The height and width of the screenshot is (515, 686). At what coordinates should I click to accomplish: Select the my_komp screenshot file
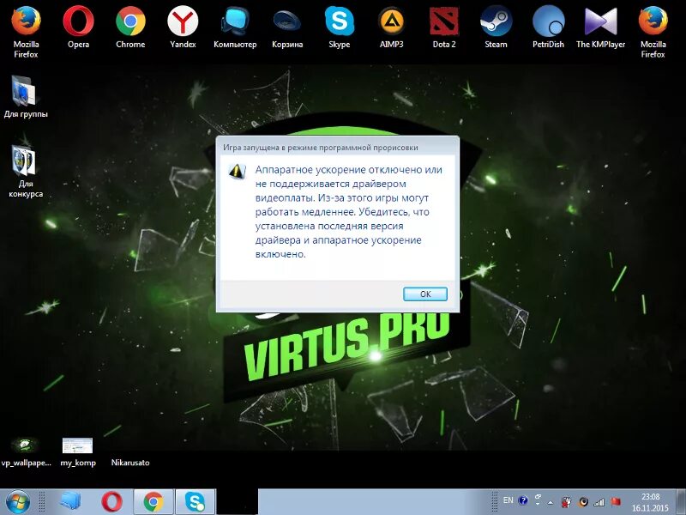77,452
